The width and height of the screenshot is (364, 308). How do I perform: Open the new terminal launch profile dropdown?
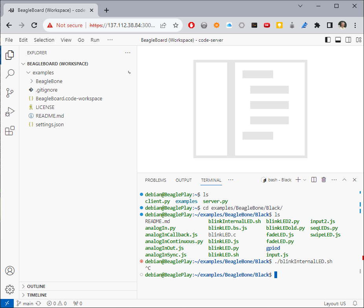(x=305, y=180)
